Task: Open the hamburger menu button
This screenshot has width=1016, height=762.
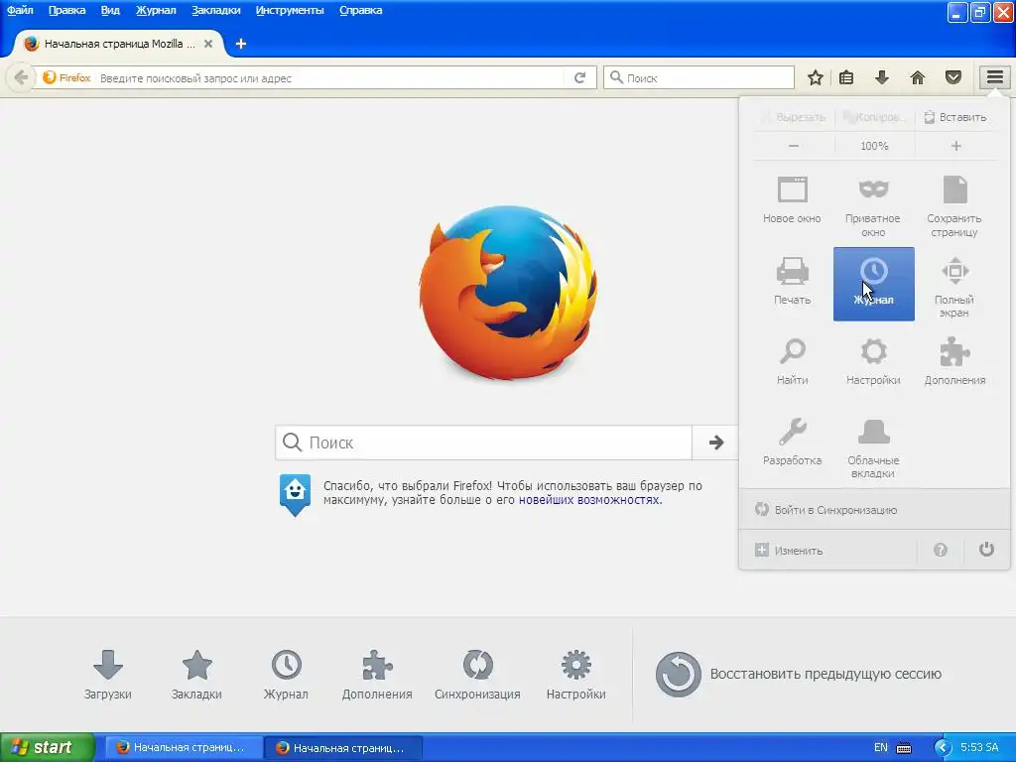Action: click(x=994, y=77)
